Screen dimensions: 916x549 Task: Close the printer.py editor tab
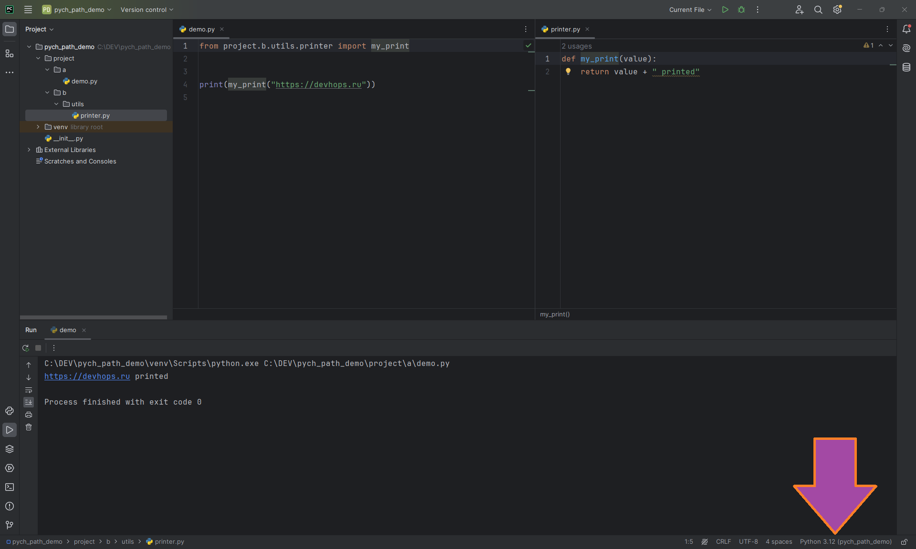587,29
